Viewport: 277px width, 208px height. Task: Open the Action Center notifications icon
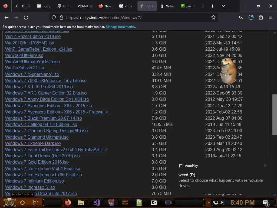tap(266, 203)
